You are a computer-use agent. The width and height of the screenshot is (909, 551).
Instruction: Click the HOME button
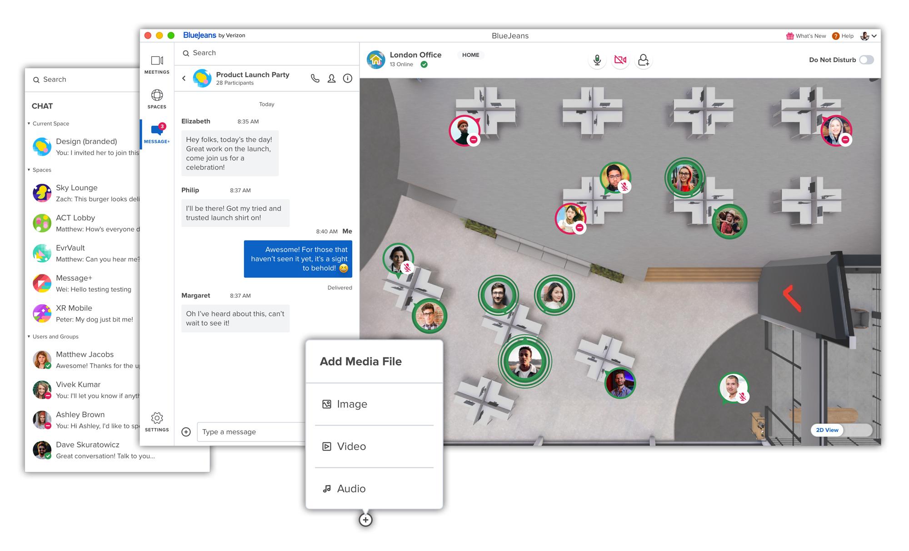point(471,55)
